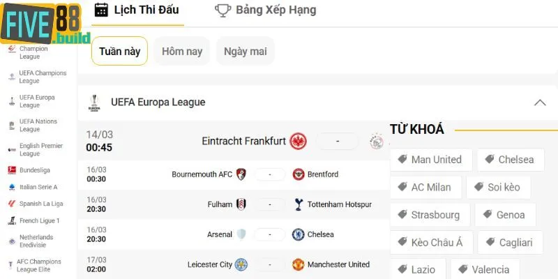Viewport: 558px width, 279px height.
Task: Click the Eintracht Frankfurt club crest
Action: (x=299, y=141)
